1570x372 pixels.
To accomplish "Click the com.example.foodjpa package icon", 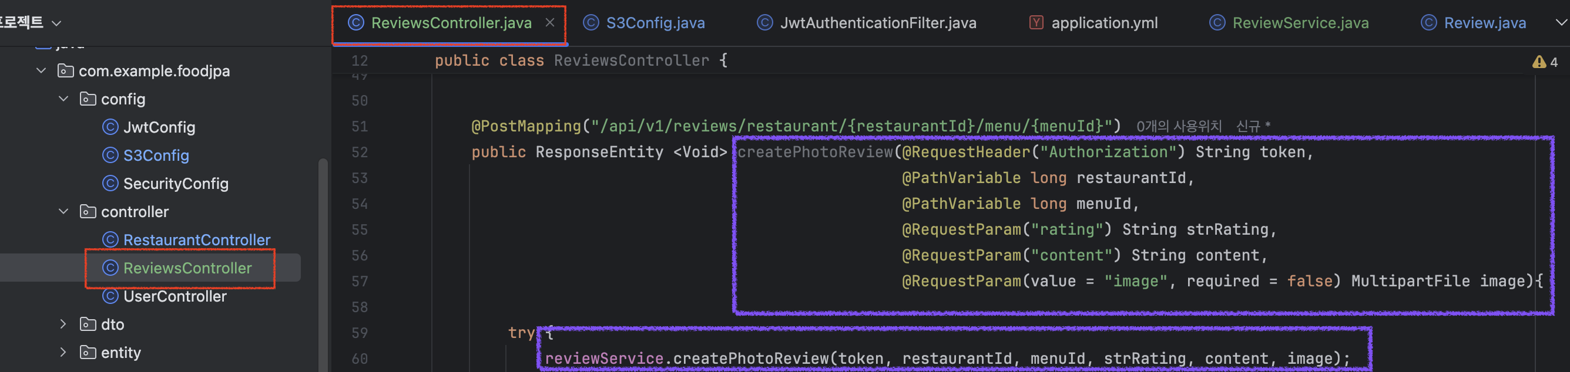I will 65,70.
